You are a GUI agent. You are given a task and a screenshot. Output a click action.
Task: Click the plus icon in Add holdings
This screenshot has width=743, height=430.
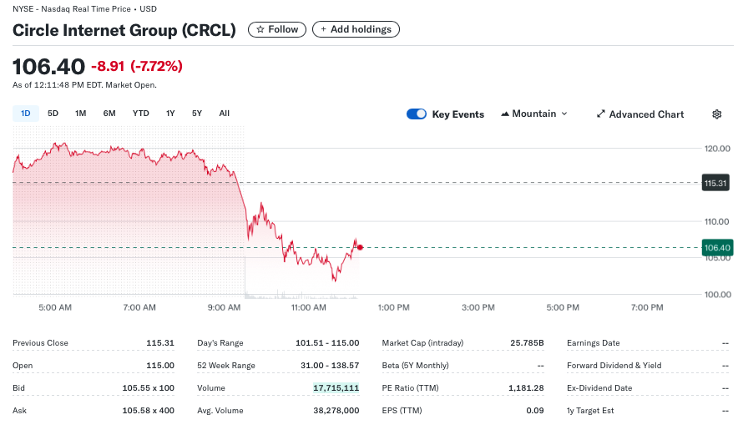point(323,29)
